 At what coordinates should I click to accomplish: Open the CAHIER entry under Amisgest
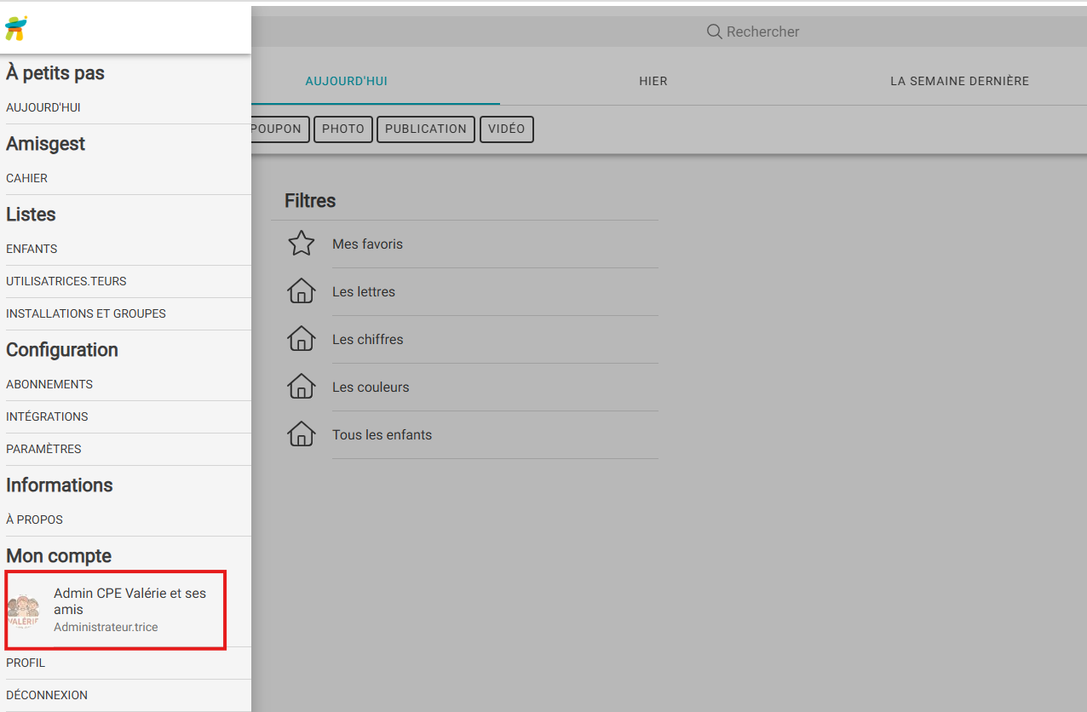[27, 179]
